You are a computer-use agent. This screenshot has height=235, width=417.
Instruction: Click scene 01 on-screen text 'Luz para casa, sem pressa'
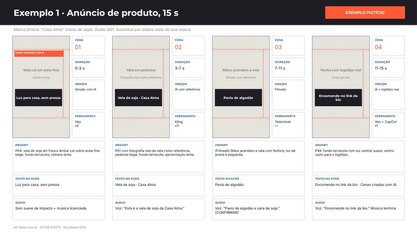click(x=37, y=185)
